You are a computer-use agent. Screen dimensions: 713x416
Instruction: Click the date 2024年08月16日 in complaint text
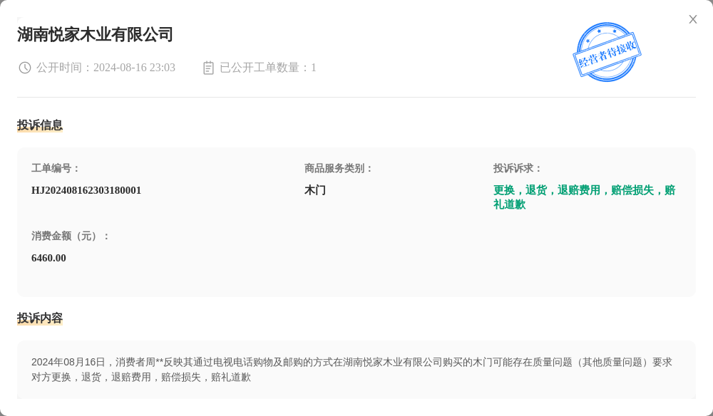pos(68,362)
